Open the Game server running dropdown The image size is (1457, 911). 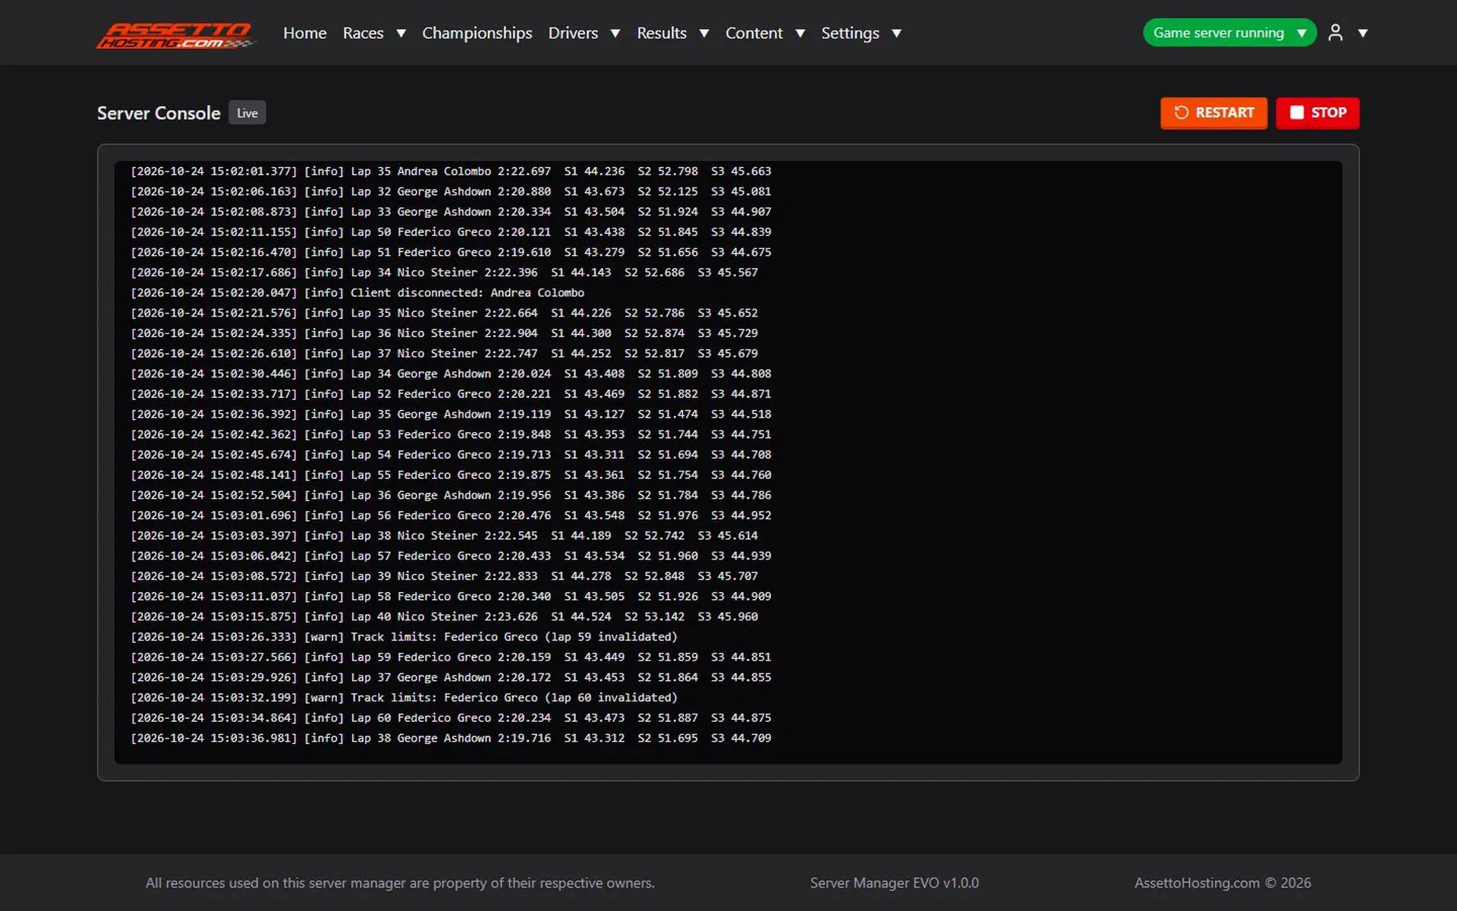point(1229,33)
